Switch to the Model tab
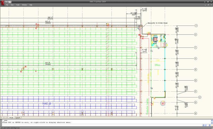 (x=11, y=117)
